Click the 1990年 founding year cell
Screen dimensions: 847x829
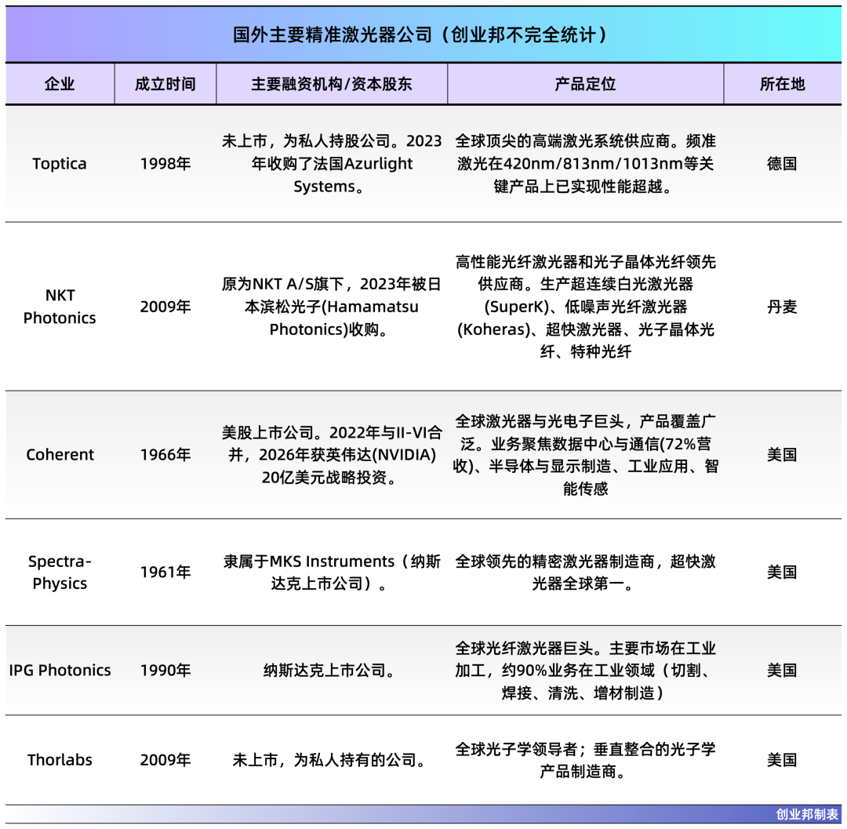(165, 671)
